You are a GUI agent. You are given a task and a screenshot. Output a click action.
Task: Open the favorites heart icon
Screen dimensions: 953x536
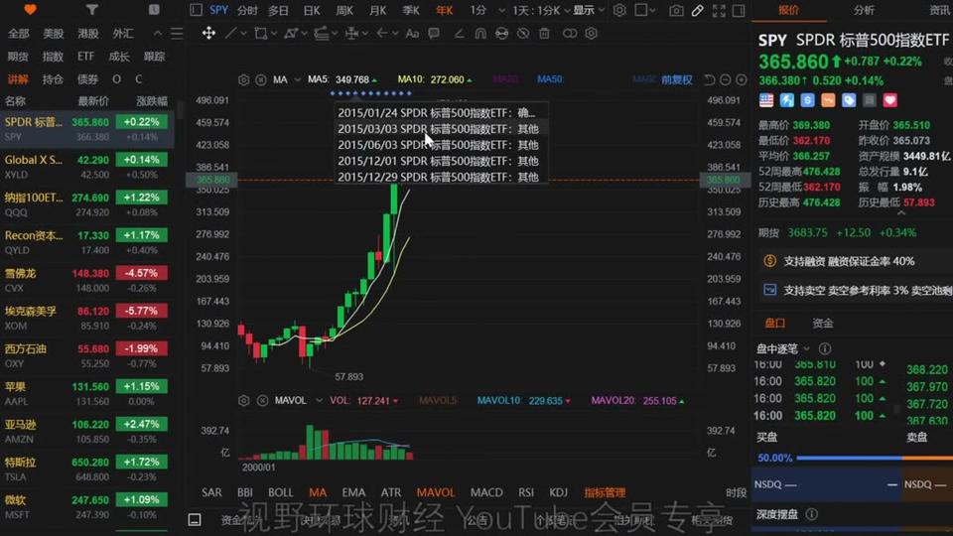(30, 10)
